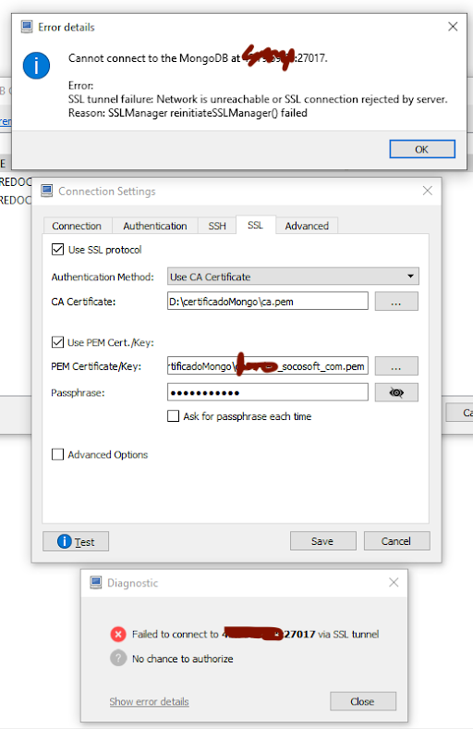Click the PEM Certificate/Key path field
Viewport: 473px width, 729px height.
pos(267,366)
